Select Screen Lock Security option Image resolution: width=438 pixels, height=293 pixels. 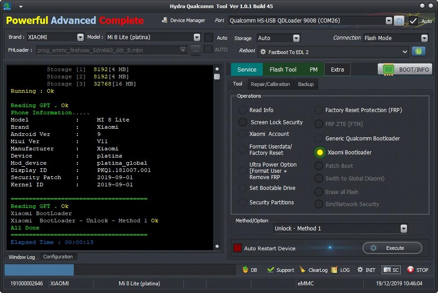(242, 122)
